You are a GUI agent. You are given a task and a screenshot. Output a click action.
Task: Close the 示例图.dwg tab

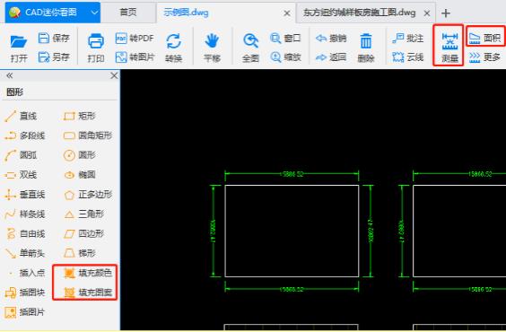pyautogui.click(x=286, y=13)
